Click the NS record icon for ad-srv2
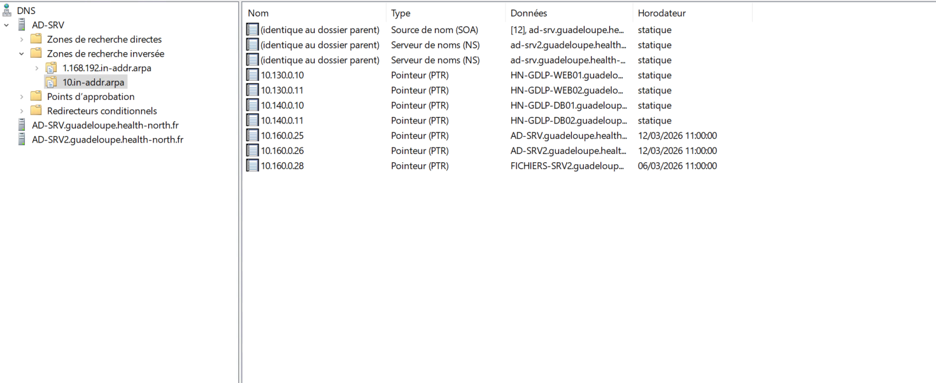 (252, 45)
